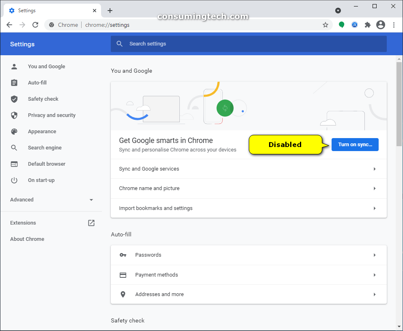Click Import bookmarks and settings text
This screenshot has height=331, width=403.
pos(155,208)
